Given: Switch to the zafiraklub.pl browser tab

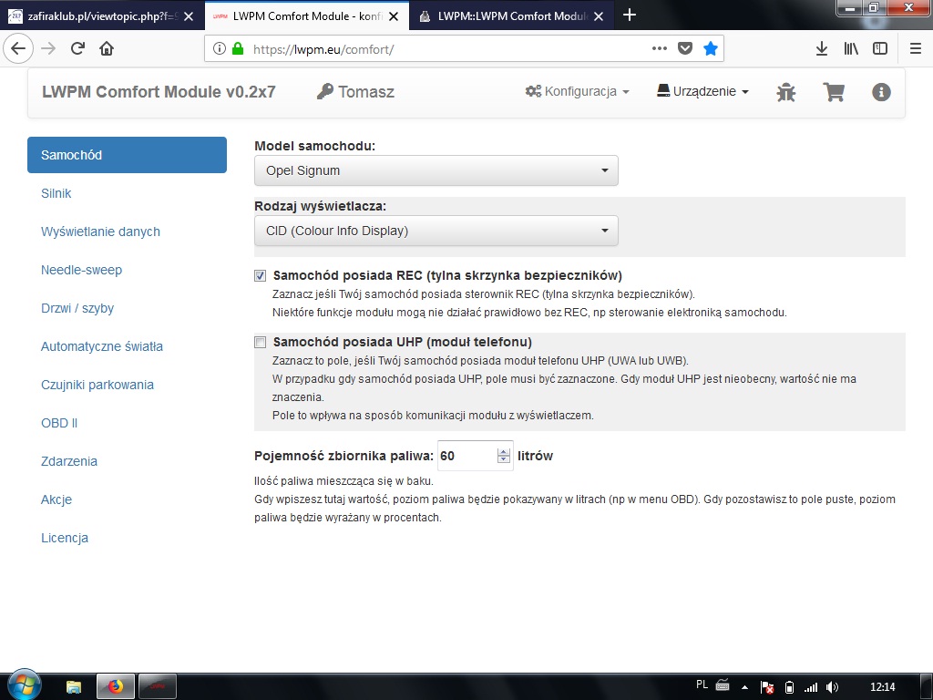Looking at the screenshot, I should coord(98,15).
